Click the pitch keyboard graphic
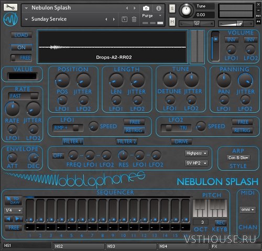The width and height of the screenshot is (262, 251). [x=210, y=208]
